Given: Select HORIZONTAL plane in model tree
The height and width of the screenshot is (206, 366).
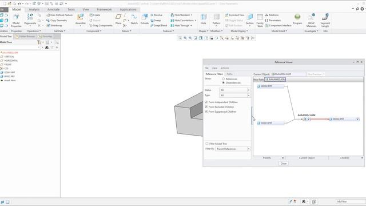Looking at the screenshot, I should point(9,61).
